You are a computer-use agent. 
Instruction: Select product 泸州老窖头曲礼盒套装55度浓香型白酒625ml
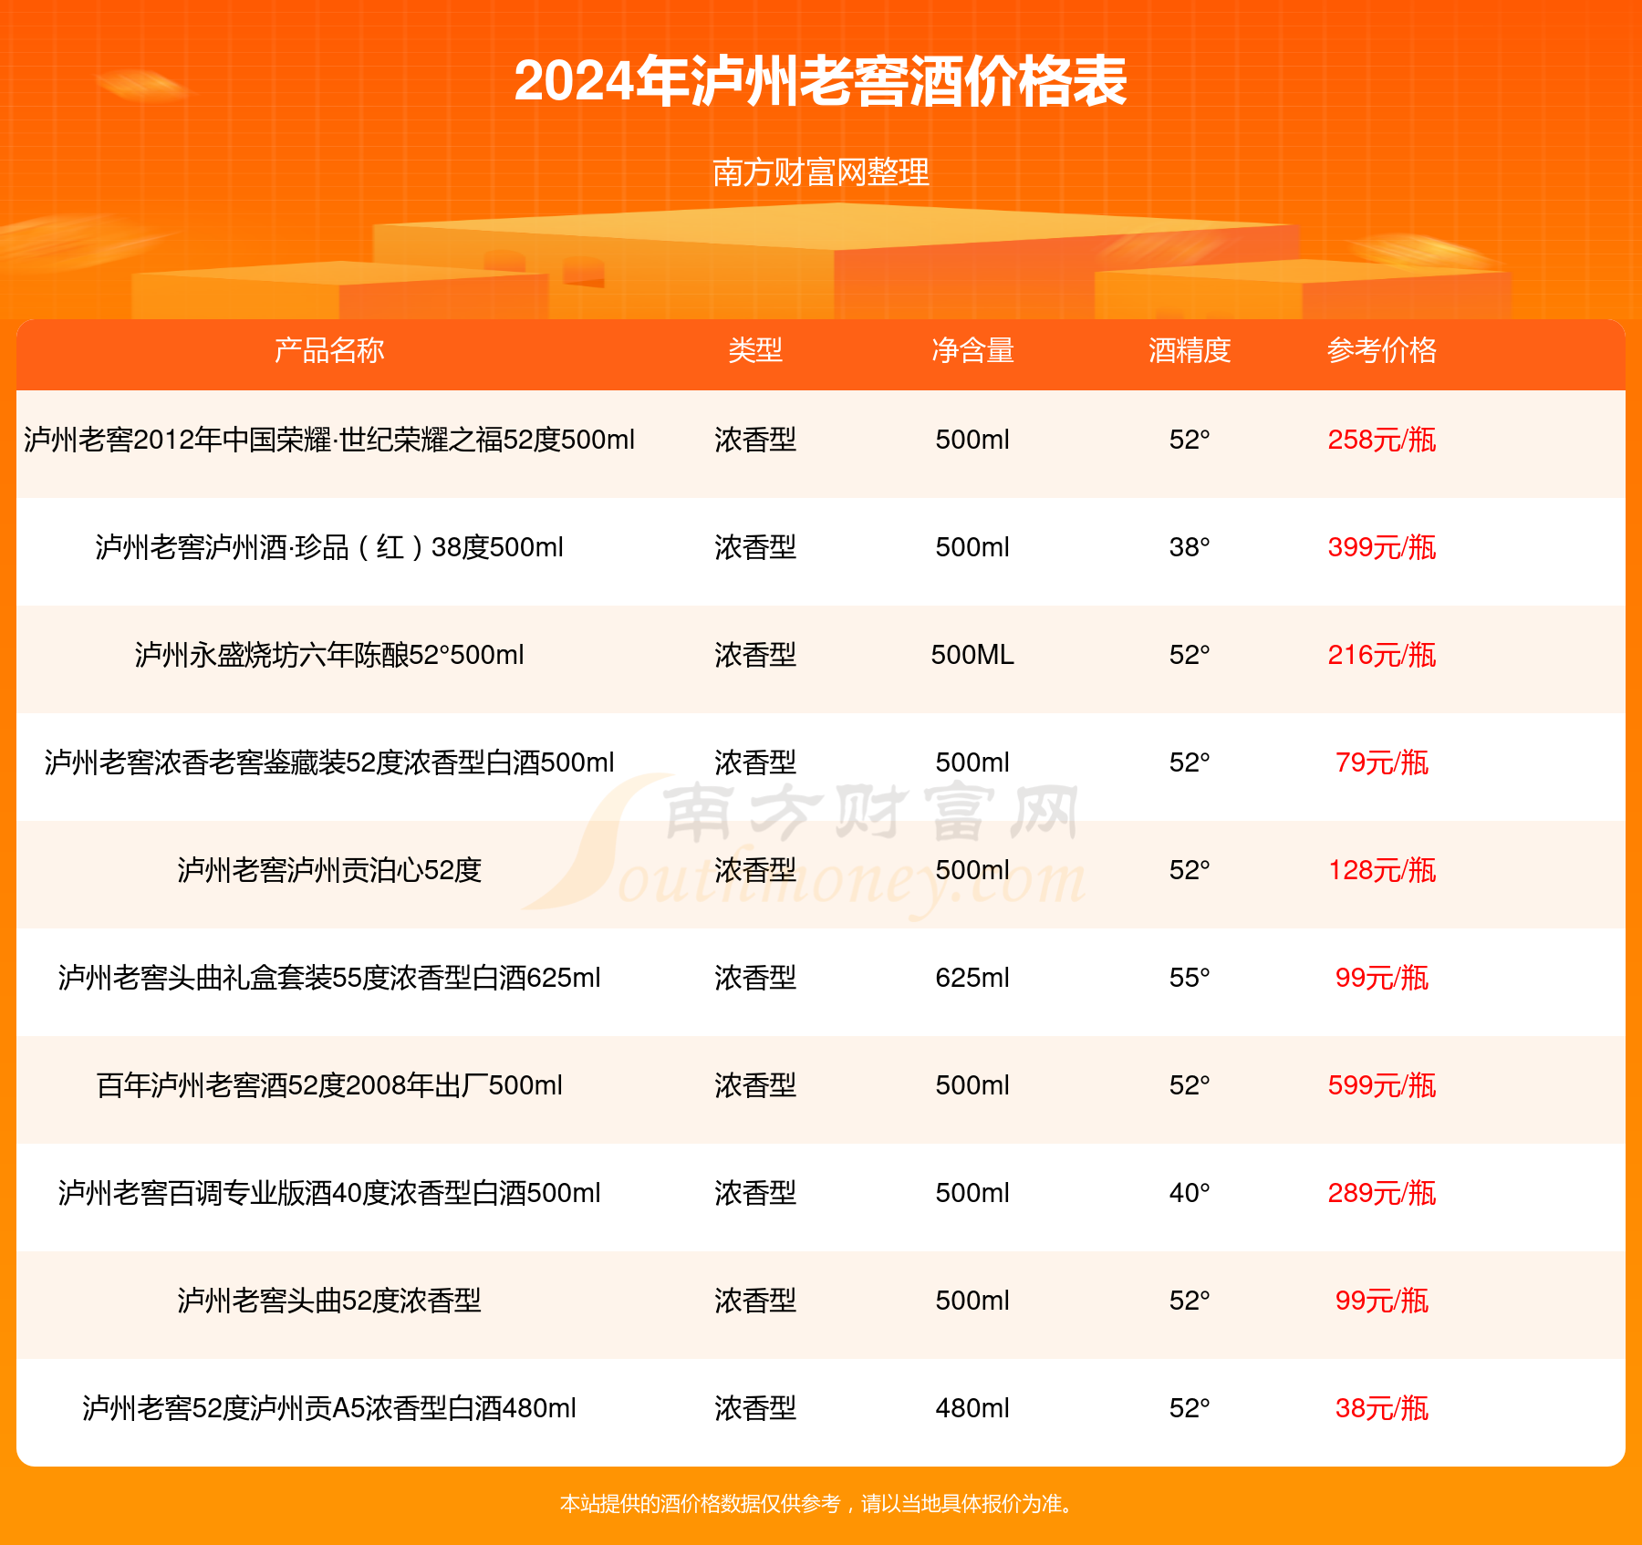click(329, 978)
